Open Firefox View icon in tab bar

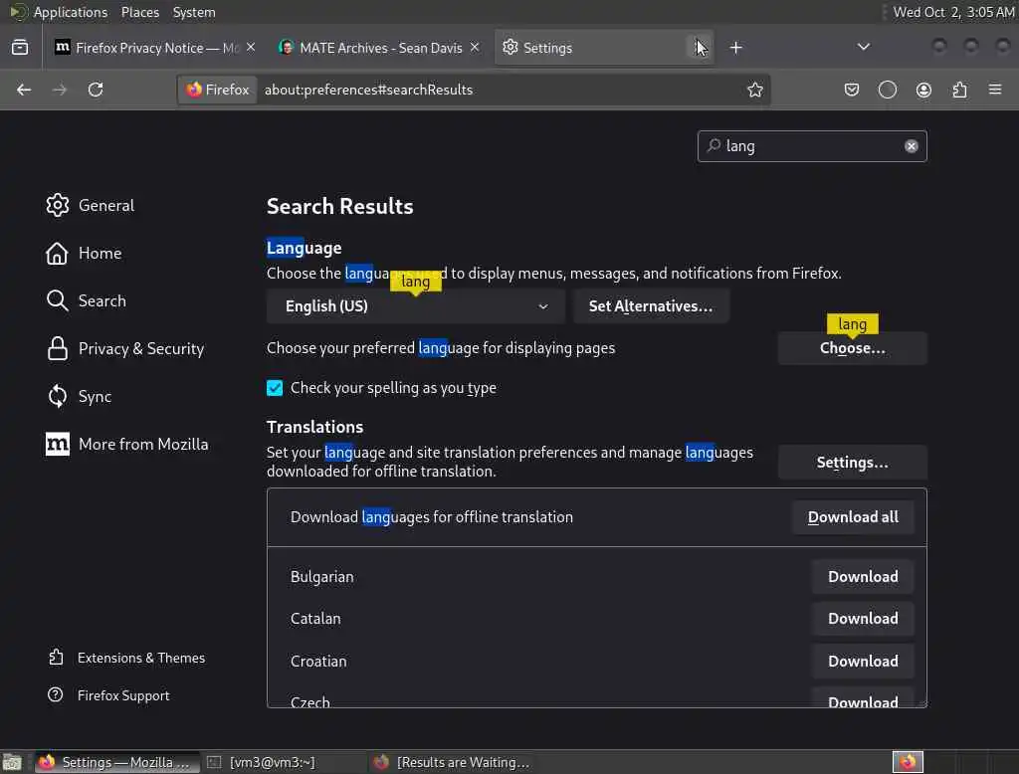pyautogui.click(x=20, y=48)
